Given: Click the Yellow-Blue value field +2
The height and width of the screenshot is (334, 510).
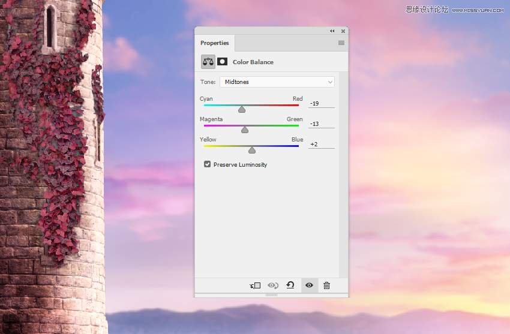Looking at the screenshot, I should click(322, 145).
